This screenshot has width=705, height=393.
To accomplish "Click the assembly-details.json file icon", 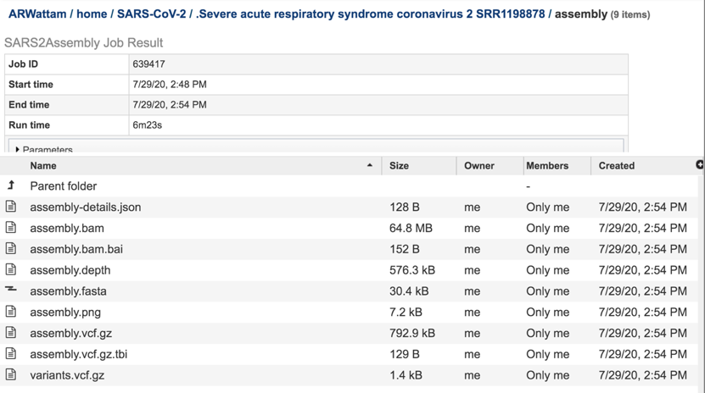I will 11,207.
